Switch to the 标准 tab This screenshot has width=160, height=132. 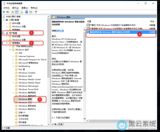[x=61, y=124]
